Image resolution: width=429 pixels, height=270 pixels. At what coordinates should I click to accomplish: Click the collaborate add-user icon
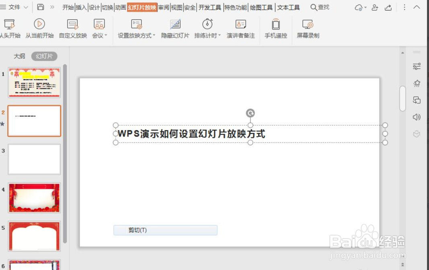click(375, 8)
